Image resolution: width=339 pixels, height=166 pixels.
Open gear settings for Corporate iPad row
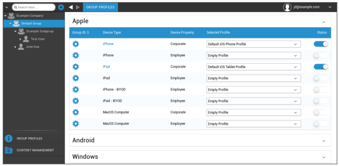pos(76,67)
